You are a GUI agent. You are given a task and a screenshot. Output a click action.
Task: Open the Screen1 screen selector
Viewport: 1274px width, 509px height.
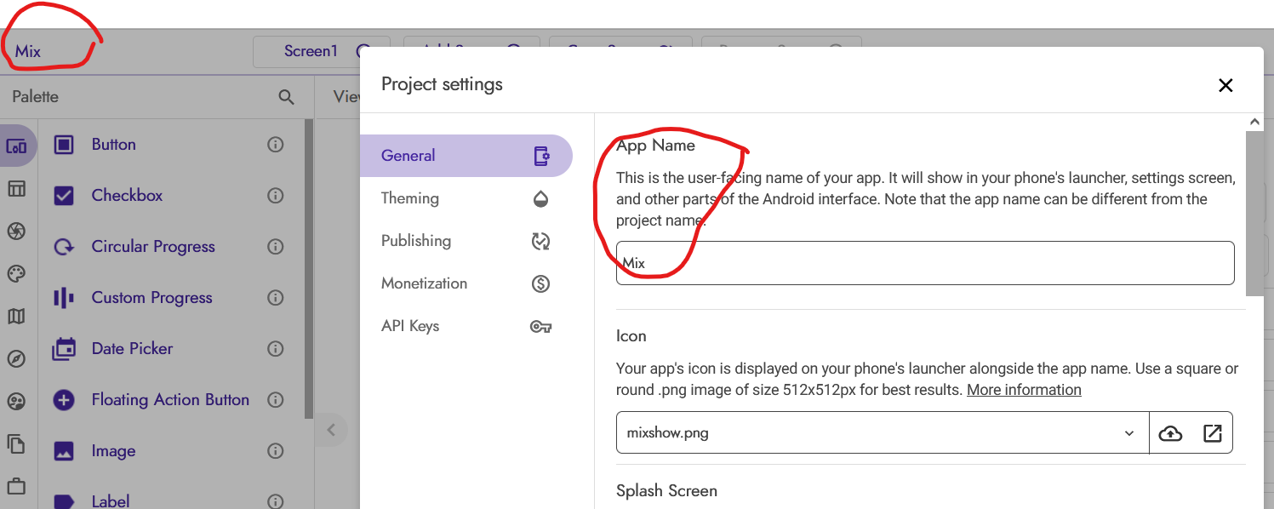[322, 51]
